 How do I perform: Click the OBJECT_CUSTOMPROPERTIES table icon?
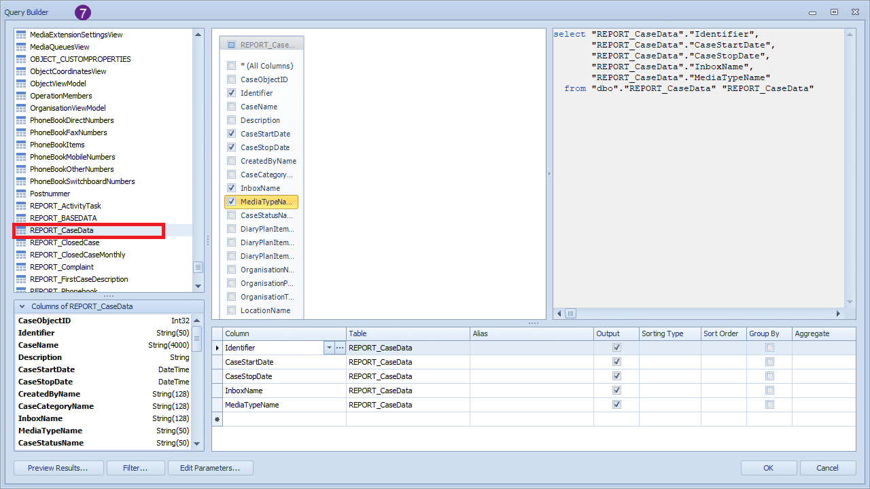point(21,59)
